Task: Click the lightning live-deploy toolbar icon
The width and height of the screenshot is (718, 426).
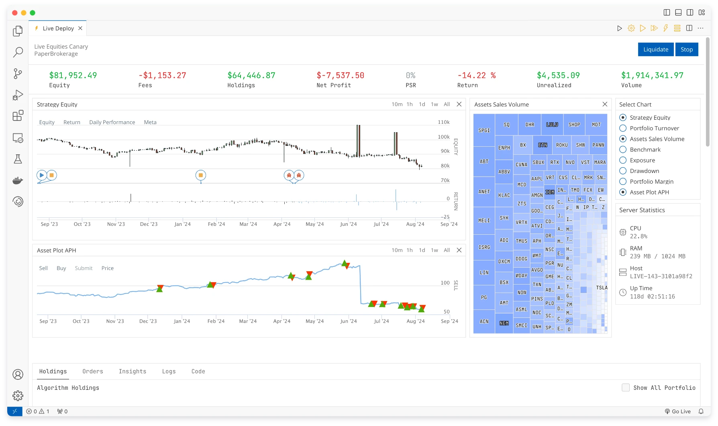Action: tap(666, 28)
